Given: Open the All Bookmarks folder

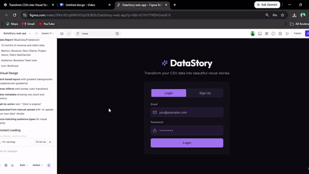Looking at the screenshot, I should click(x=299, y=24).
